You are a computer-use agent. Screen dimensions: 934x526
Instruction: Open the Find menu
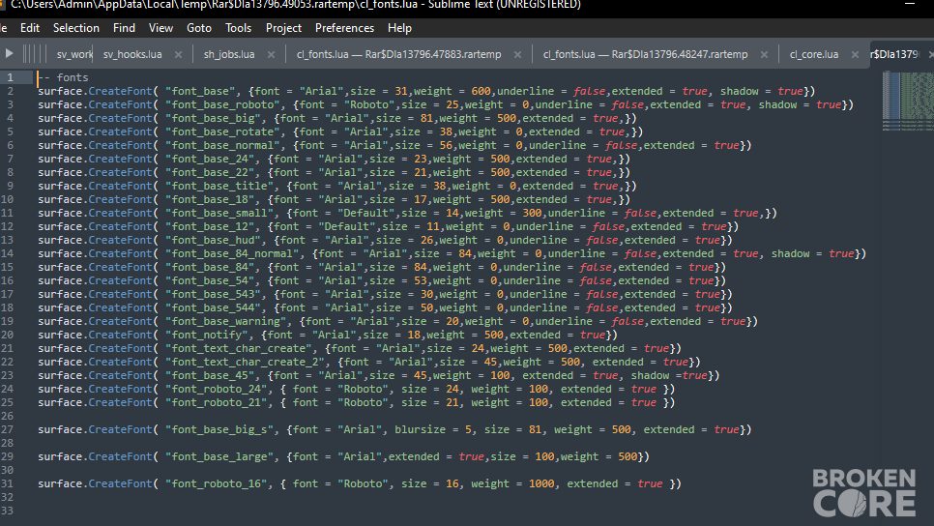pyautogui.click(x=124, y=28)
